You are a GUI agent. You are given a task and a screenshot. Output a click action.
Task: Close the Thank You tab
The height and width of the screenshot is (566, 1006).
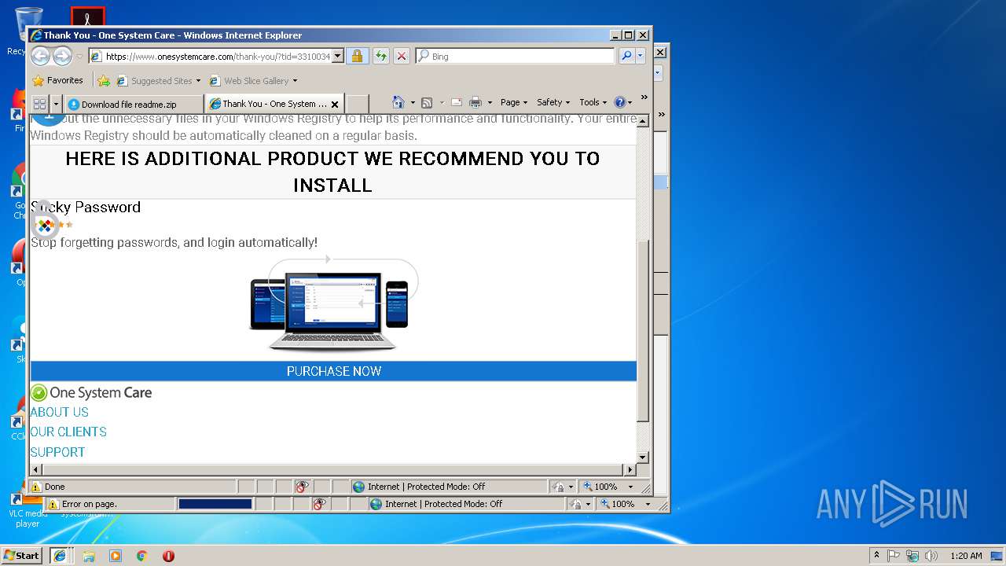click(x=335, y=104)
